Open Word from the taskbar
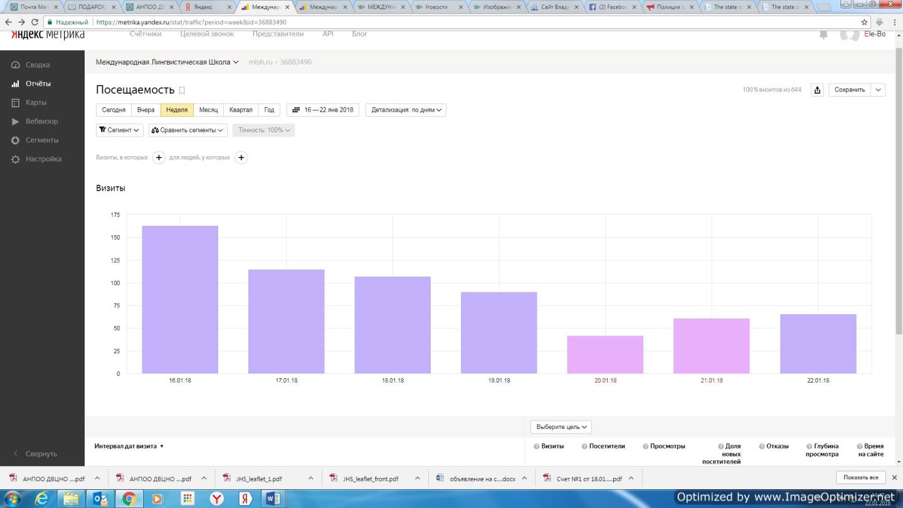Viewport: 903px width, 508px height. point(273,499)
